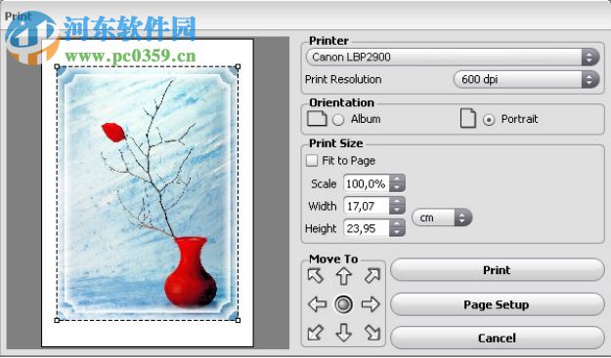Select Album orientation radio button
Viewport: 611px width, 358px height.
338,120
